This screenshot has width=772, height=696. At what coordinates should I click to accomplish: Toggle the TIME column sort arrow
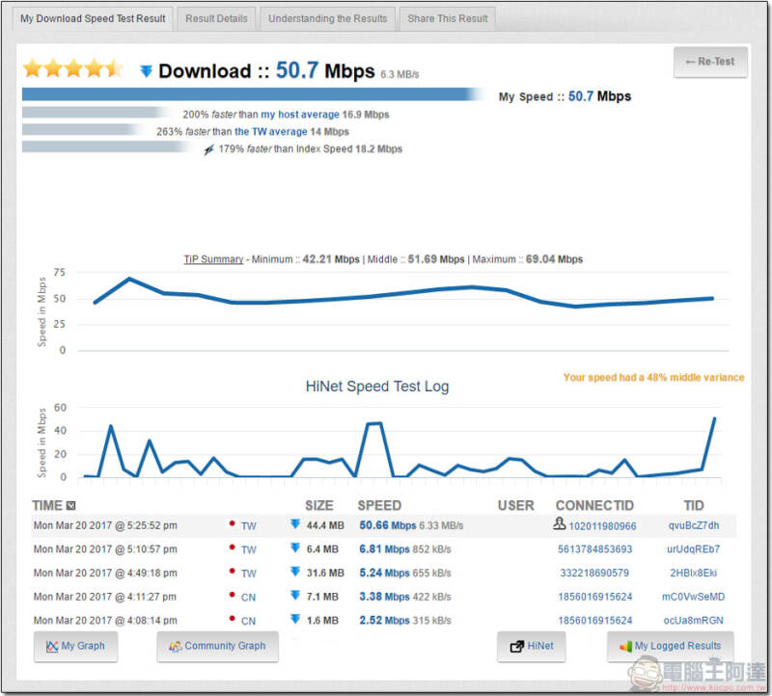70,505
